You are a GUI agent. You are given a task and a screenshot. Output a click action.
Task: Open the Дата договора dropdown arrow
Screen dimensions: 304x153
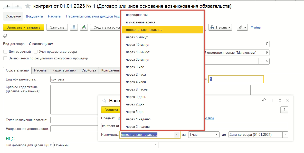click(285, 134)
